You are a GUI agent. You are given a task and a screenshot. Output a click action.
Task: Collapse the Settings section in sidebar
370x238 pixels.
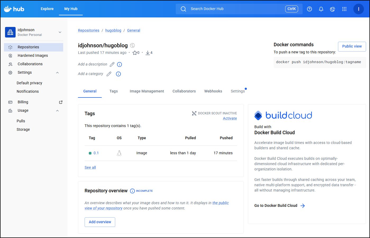tap(57, 73)
